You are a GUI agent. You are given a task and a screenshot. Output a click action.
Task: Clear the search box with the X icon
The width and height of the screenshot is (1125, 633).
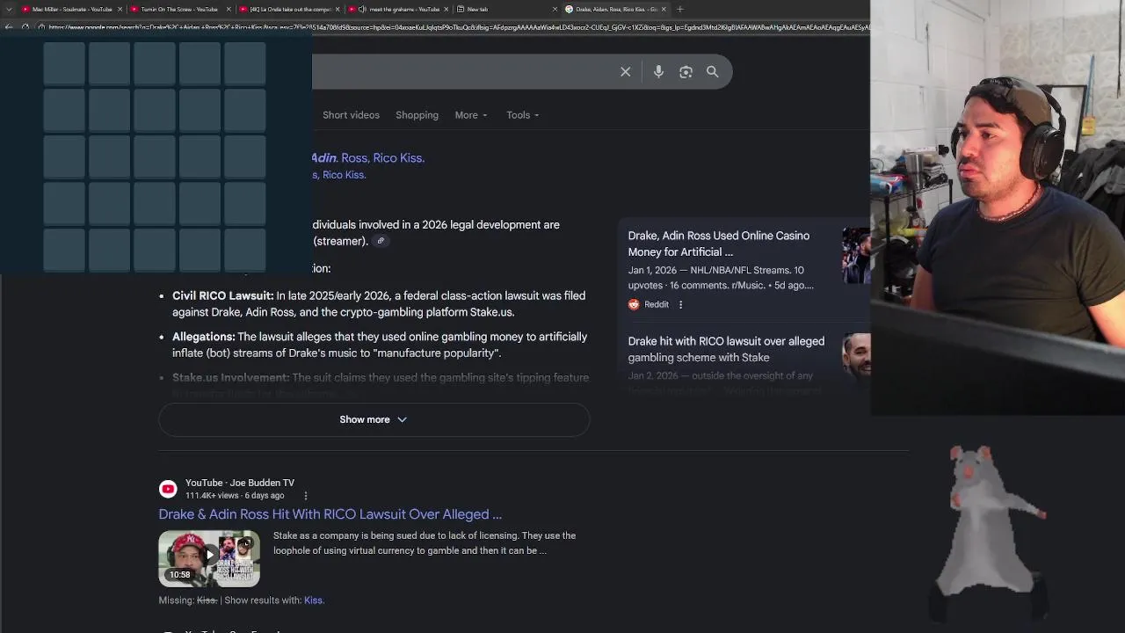[625, 72]
